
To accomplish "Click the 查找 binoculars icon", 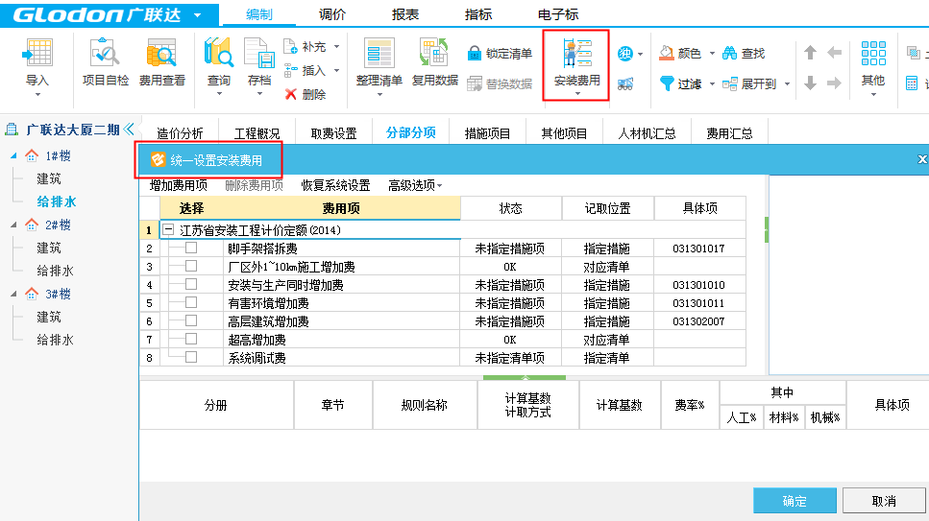I will click(730, 54).
